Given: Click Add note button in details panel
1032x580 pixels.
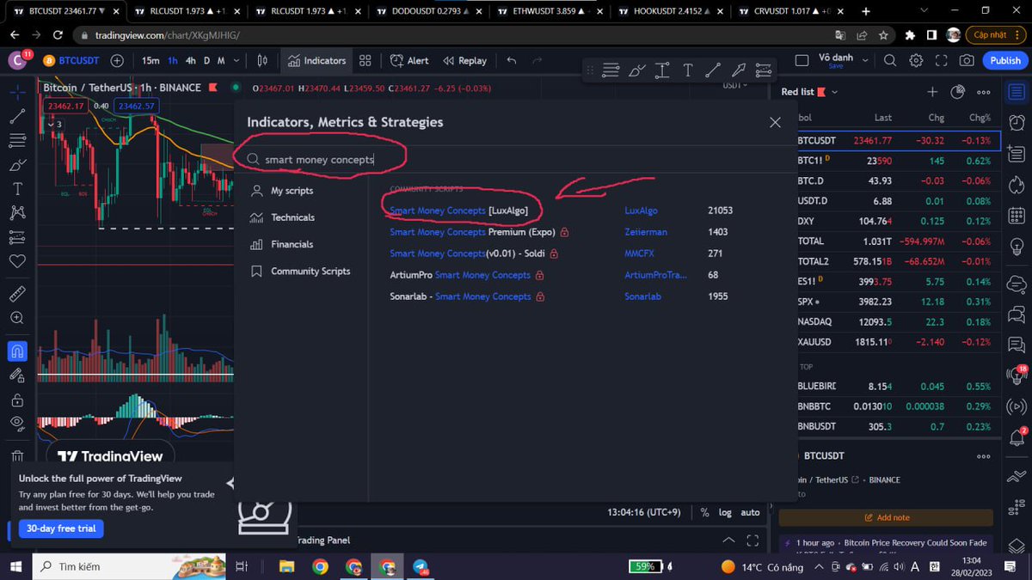Looking at the screenshot, I should tap(887, 517).
